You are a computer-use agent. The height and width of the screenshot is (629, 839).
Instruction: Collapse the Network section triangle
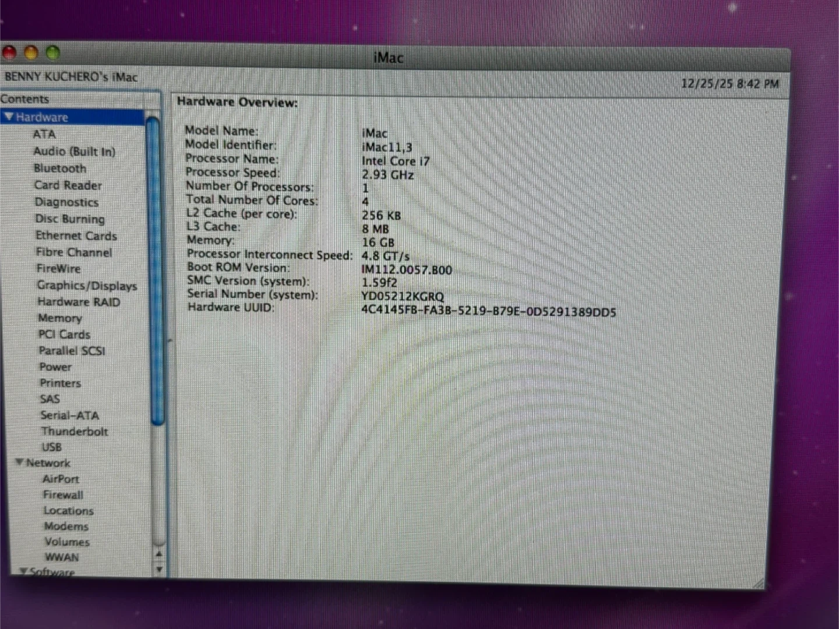pos(19,462)
